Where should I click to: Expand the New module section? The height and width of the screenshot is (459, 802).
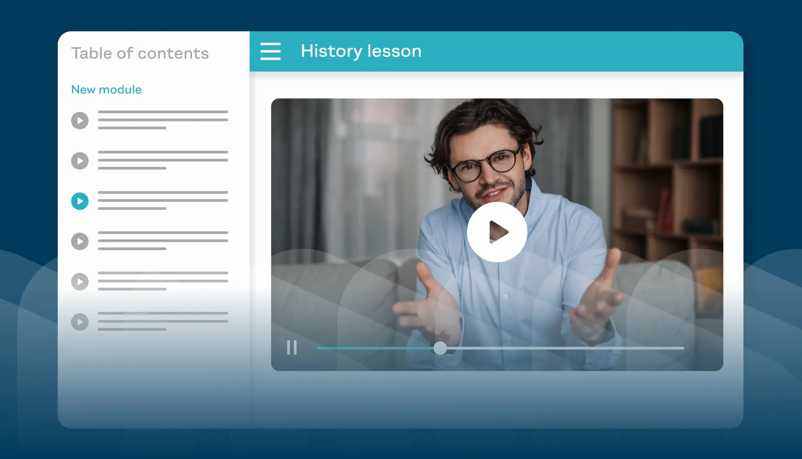pos(106,89)
